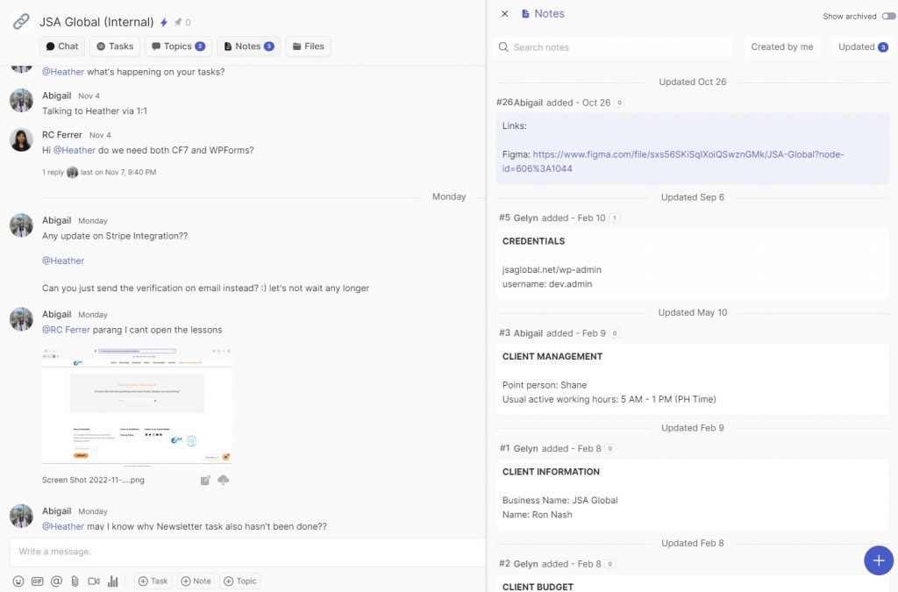Viewport: 898px width, 592px height.
Task: Download the screenshot via cloud download icon
Action: point(224,480)
